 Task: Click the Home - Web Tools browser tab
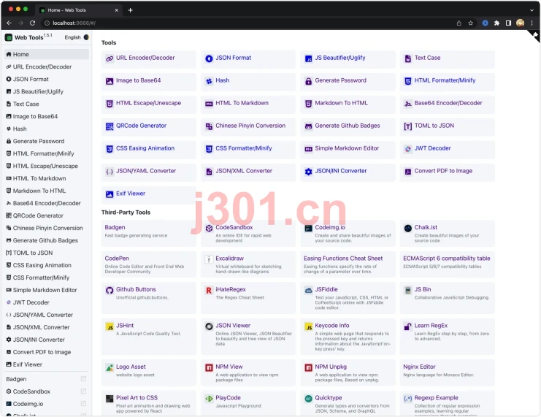tap(79, 10)
